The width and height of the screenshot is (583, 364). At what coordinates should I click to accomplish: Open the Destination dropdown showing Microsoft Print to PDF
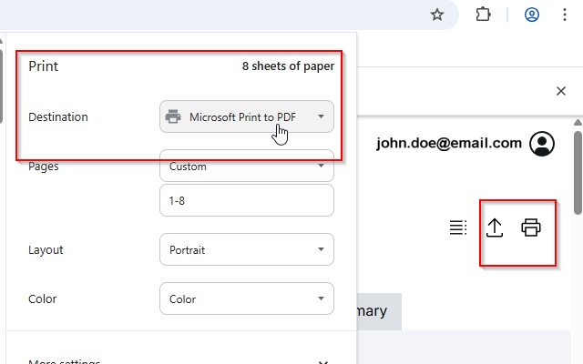(246, 116)
